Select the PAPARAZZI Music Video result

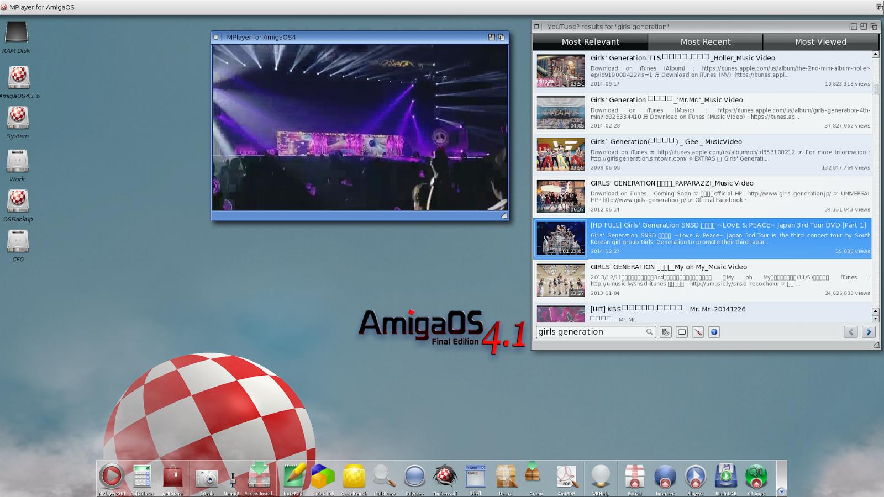point(702,197)
